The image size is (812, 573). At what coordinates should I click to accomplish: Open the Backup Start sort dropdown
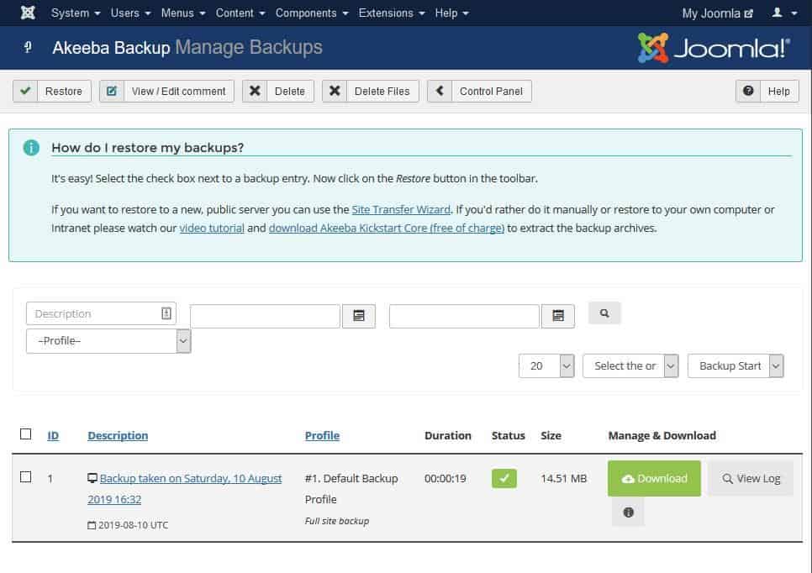pyautogui.click(x=736, y=366)
